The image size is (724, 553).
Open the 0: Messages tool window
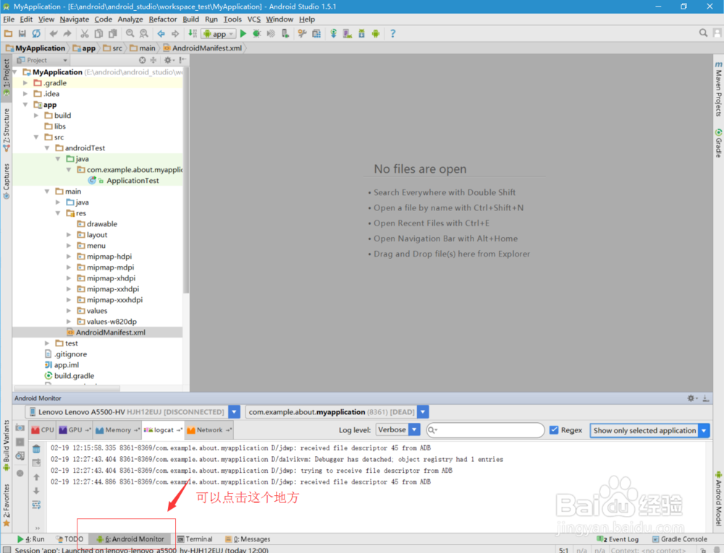(248, 539)
